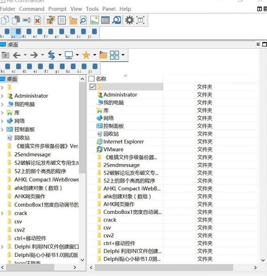Expand the Administrator node in the tree
The width and height of the screenshot is (267, 276).
(x=2, y=96)
